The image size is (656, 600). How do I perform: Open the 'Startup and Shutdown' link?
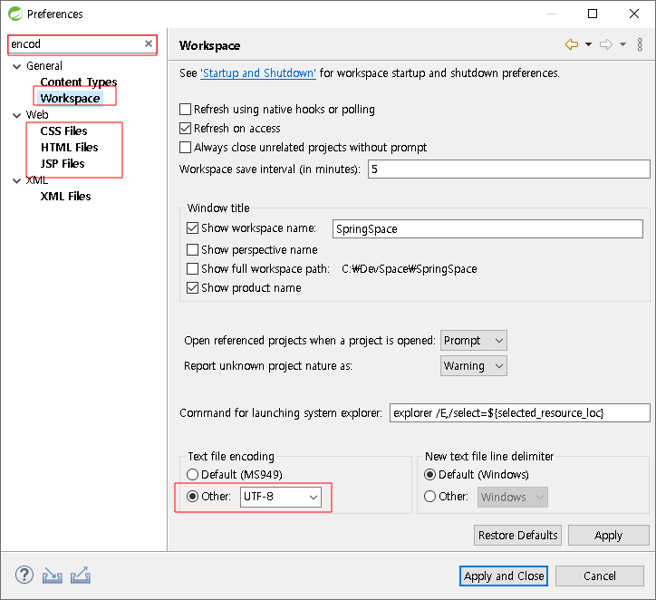(258, 73)
